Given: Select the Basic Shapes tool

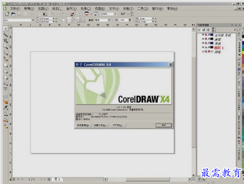Looking at the screenshot, I should [5, 83].
